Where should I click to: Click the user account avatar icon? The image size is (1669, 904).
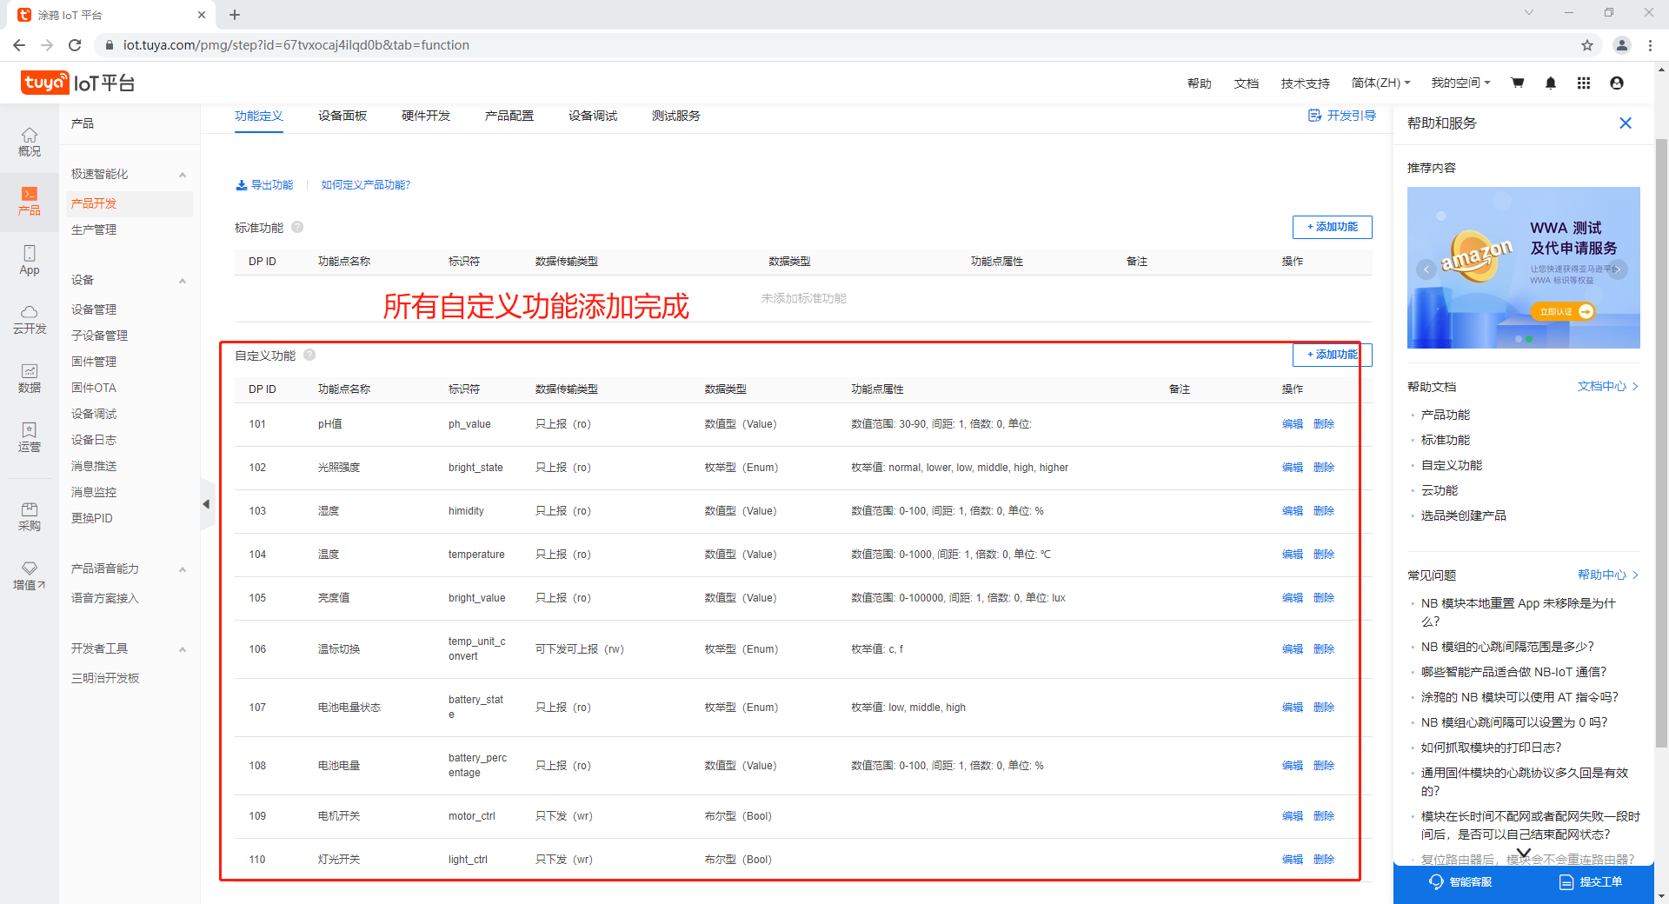(x=1617, y=83)
